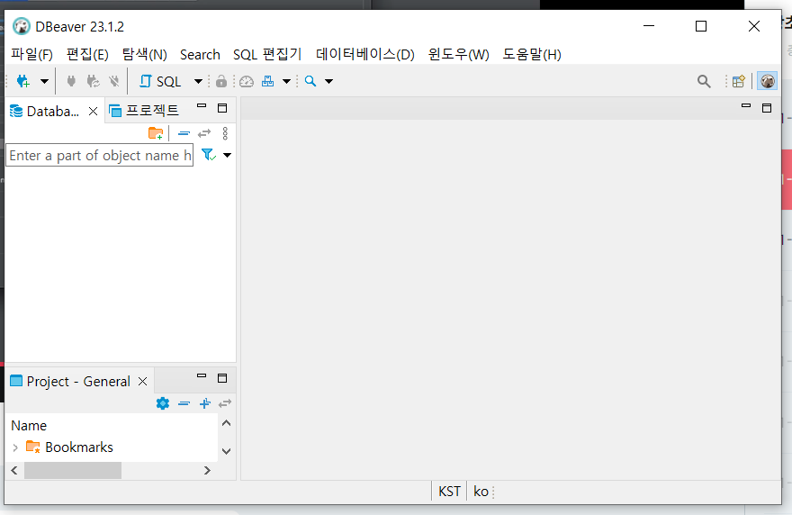The height and width of the screenshot is (515, 792).
Task: Click the Disconnect icon in toolbar
Action: point(114,81)
